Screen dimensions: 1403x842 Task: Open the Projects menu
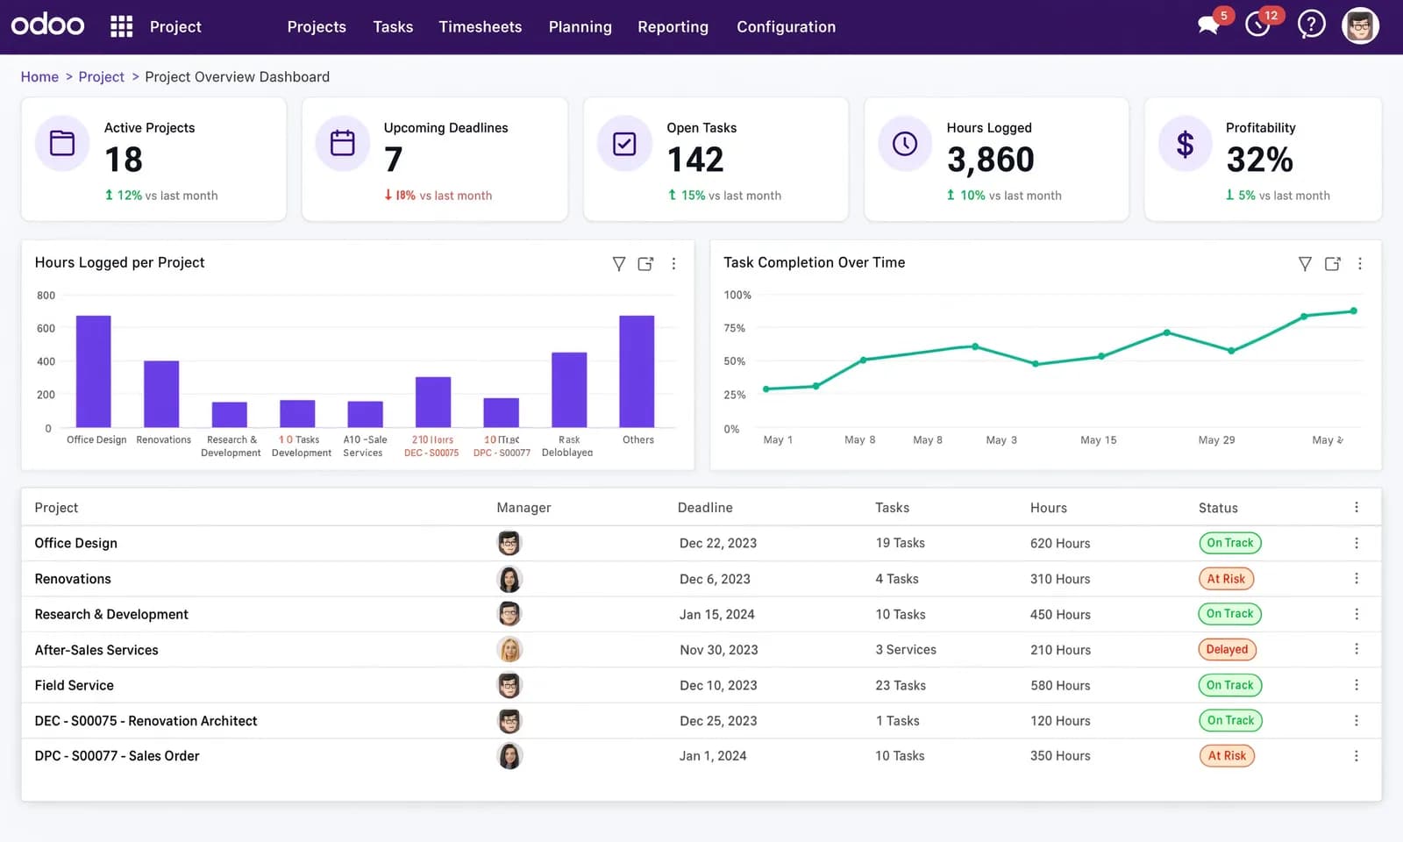317,27
